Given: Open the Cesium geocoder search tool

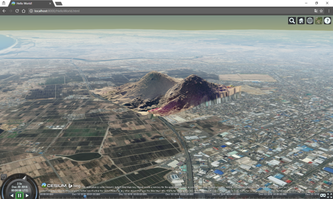Looking at the screenshot, I should tap(292, 20).
